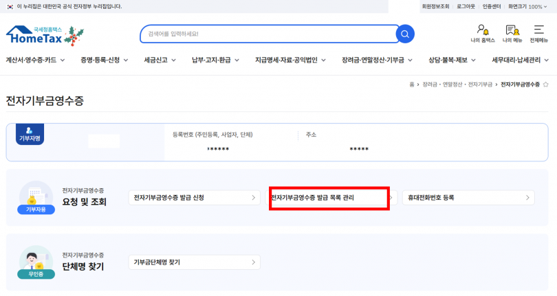Expand the 계산서·영수증·카드 menu
The image size is (557, 296).
click(x=35, y=60)
